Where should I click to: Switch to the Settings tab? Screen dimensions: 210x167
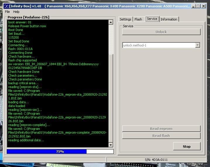coord(125,19)
